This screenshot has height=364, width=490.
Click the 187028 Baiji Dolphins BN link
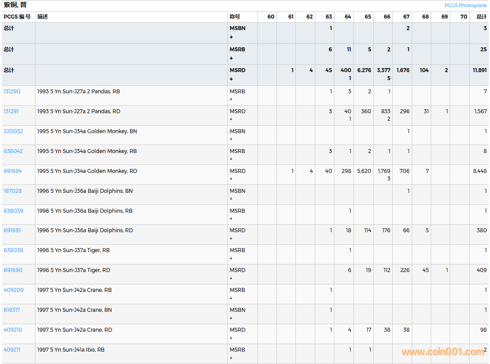[x=13, y=191]
